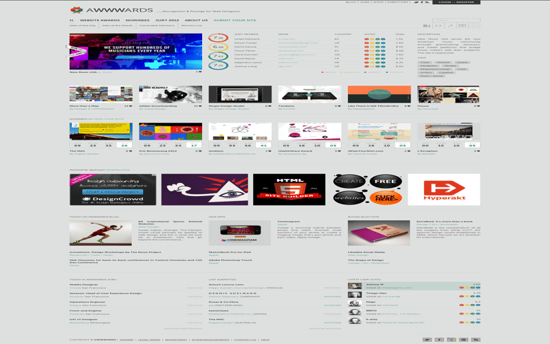Select the grid layout view icon
The width and height of the screenshot is (550, 344).
[474, 25]
